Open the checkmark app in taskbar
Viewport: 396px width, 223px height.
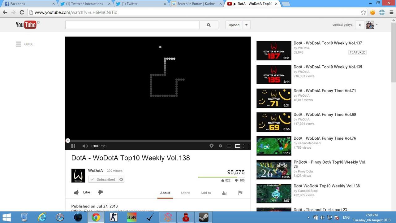pos(150,217)
